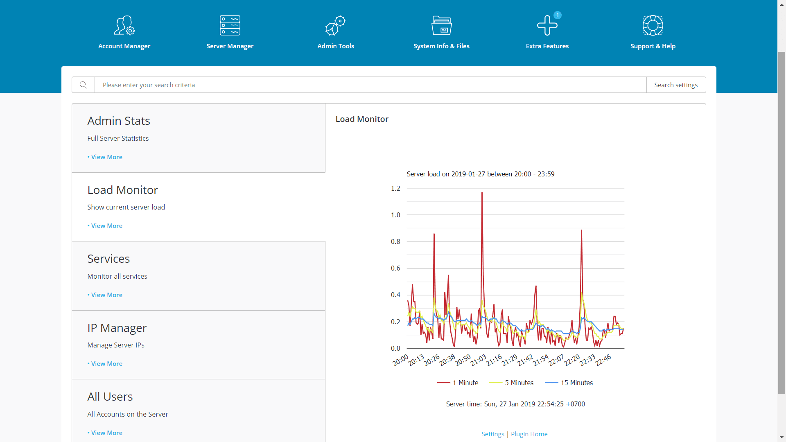Open the Load Monitor Settings link
786x442 pixels.
492,434
